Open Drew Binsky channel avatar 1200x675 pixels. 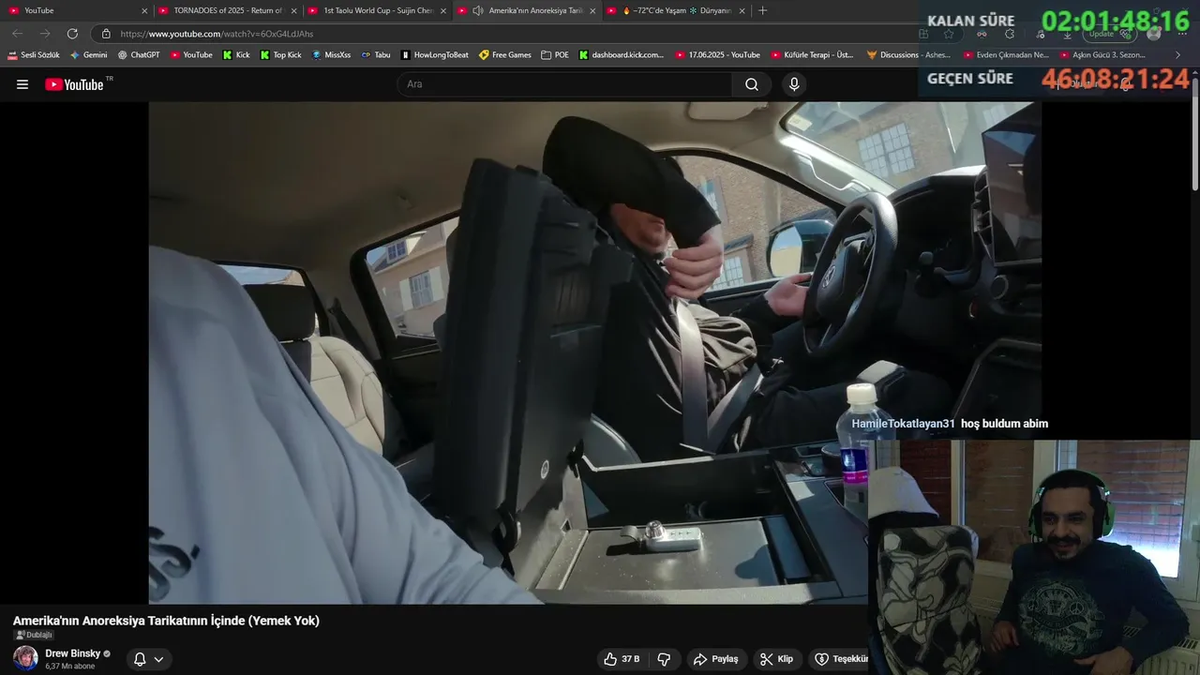pyautogui.click(x=25, y=658)
